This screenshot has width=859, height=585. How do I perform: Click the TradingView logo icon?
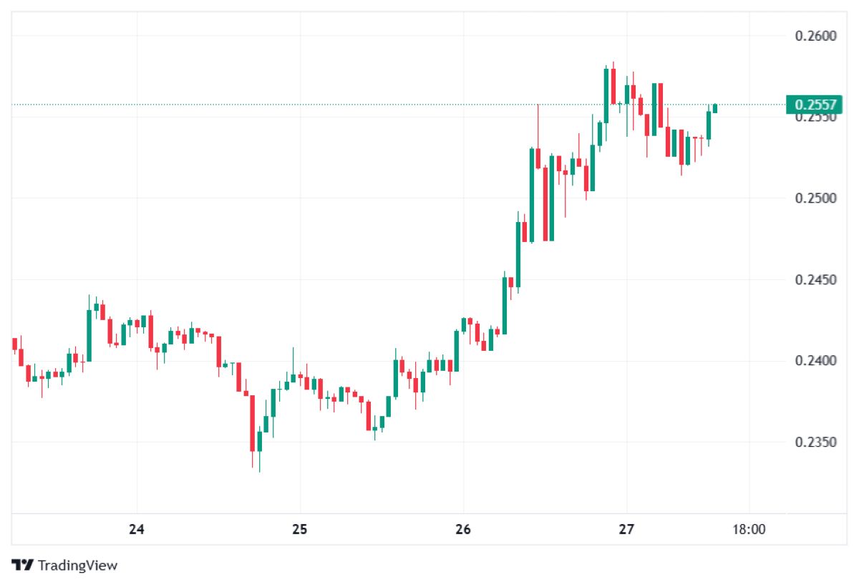tap(23, 565)
